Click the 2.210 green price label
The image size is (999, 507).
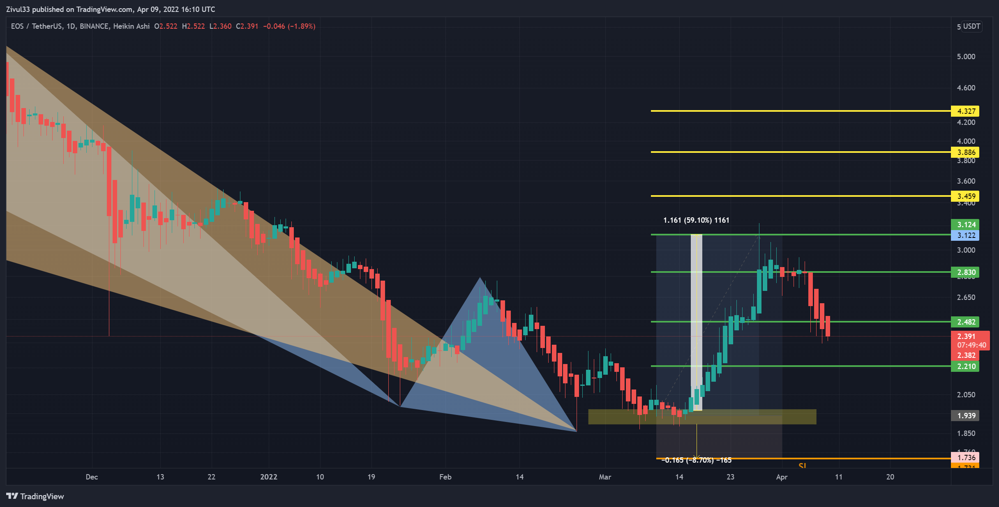[x=965, y=366]
